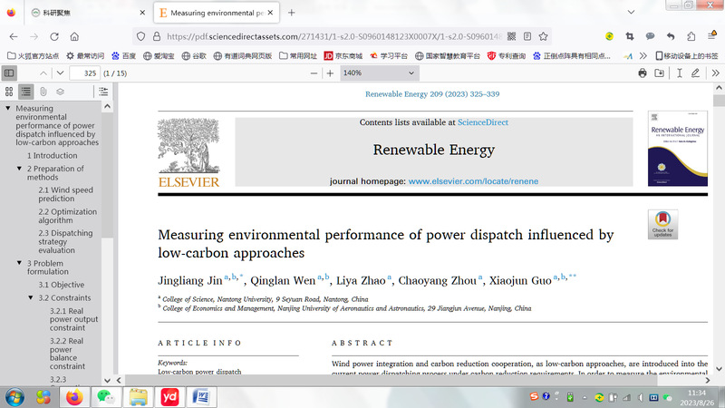
Task: Open the ScienceDirect link
Action: [x=482, y=122]
